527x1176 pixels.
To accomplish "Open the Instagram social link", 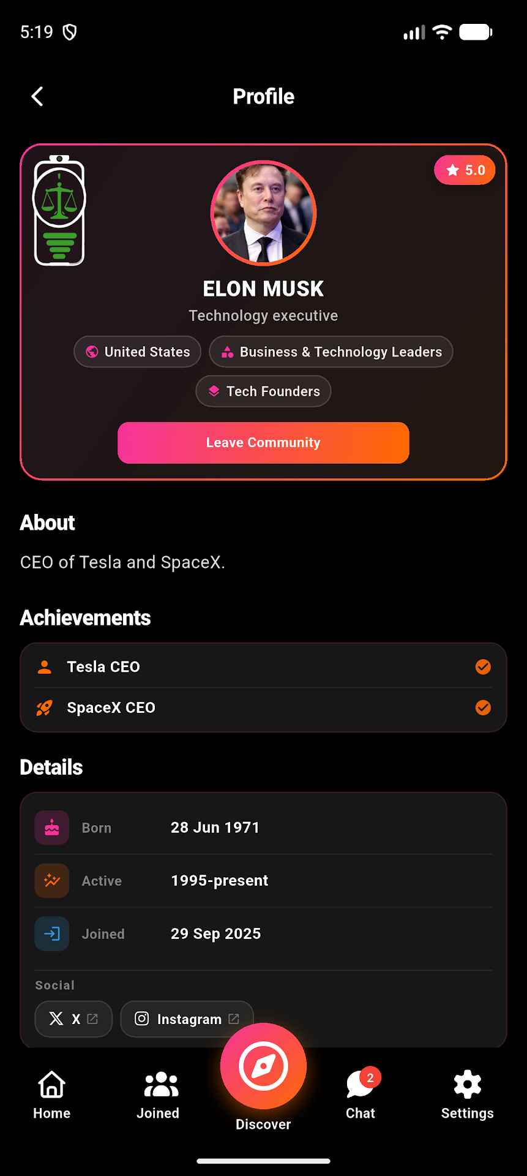I will [x=187, y=1019].
